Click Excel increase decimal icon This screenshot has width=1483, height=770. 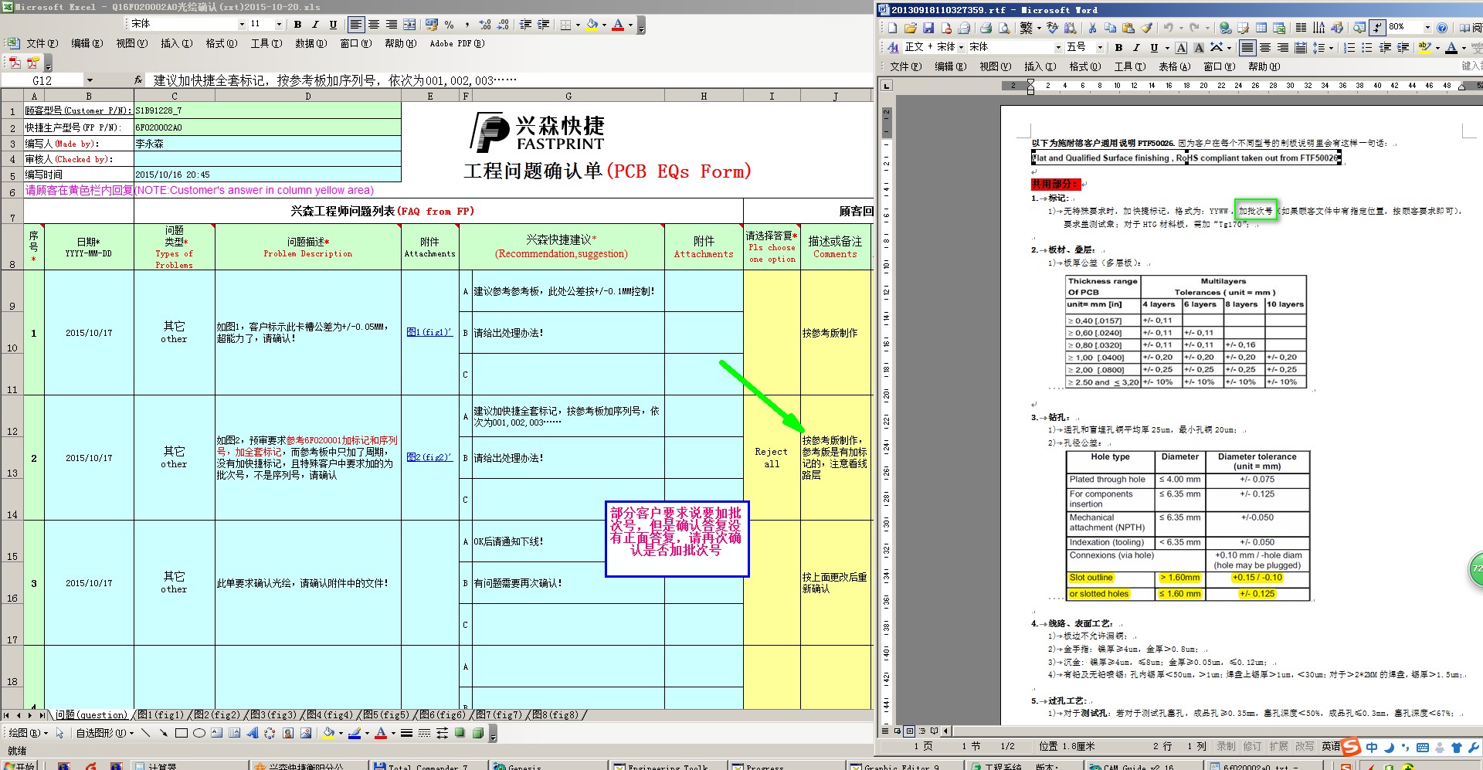pyautogui.click(x=485, y=25)
